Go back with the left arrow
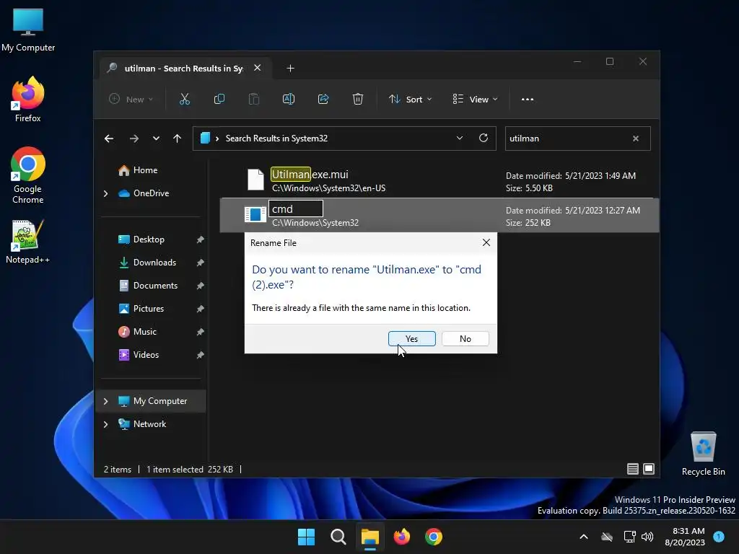Screen dimensions: 739x554 click(x=109, y=138)
